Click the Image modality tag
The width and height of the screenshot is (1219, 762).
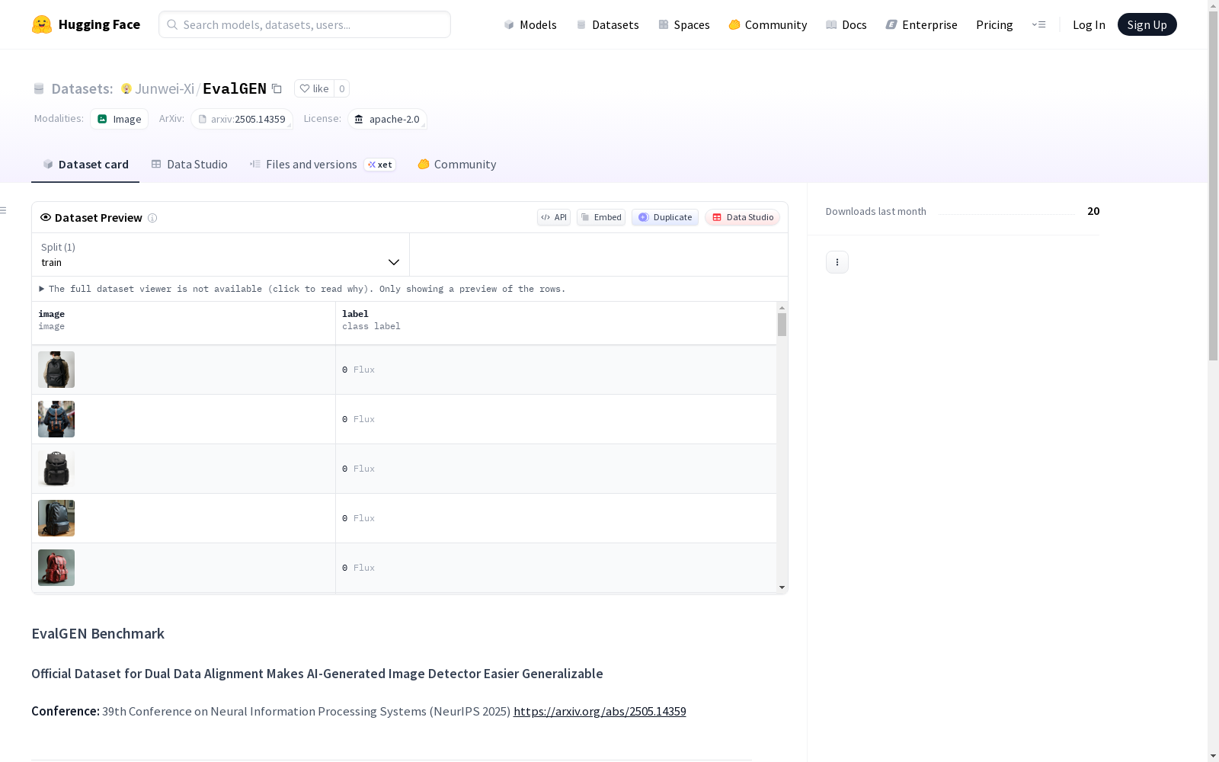click(120, 119)
